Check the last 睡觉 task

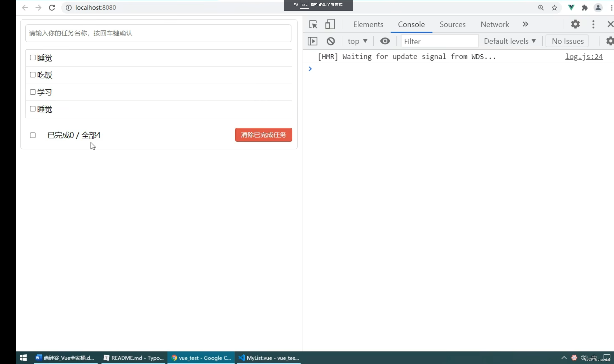[x=33, y=109]
